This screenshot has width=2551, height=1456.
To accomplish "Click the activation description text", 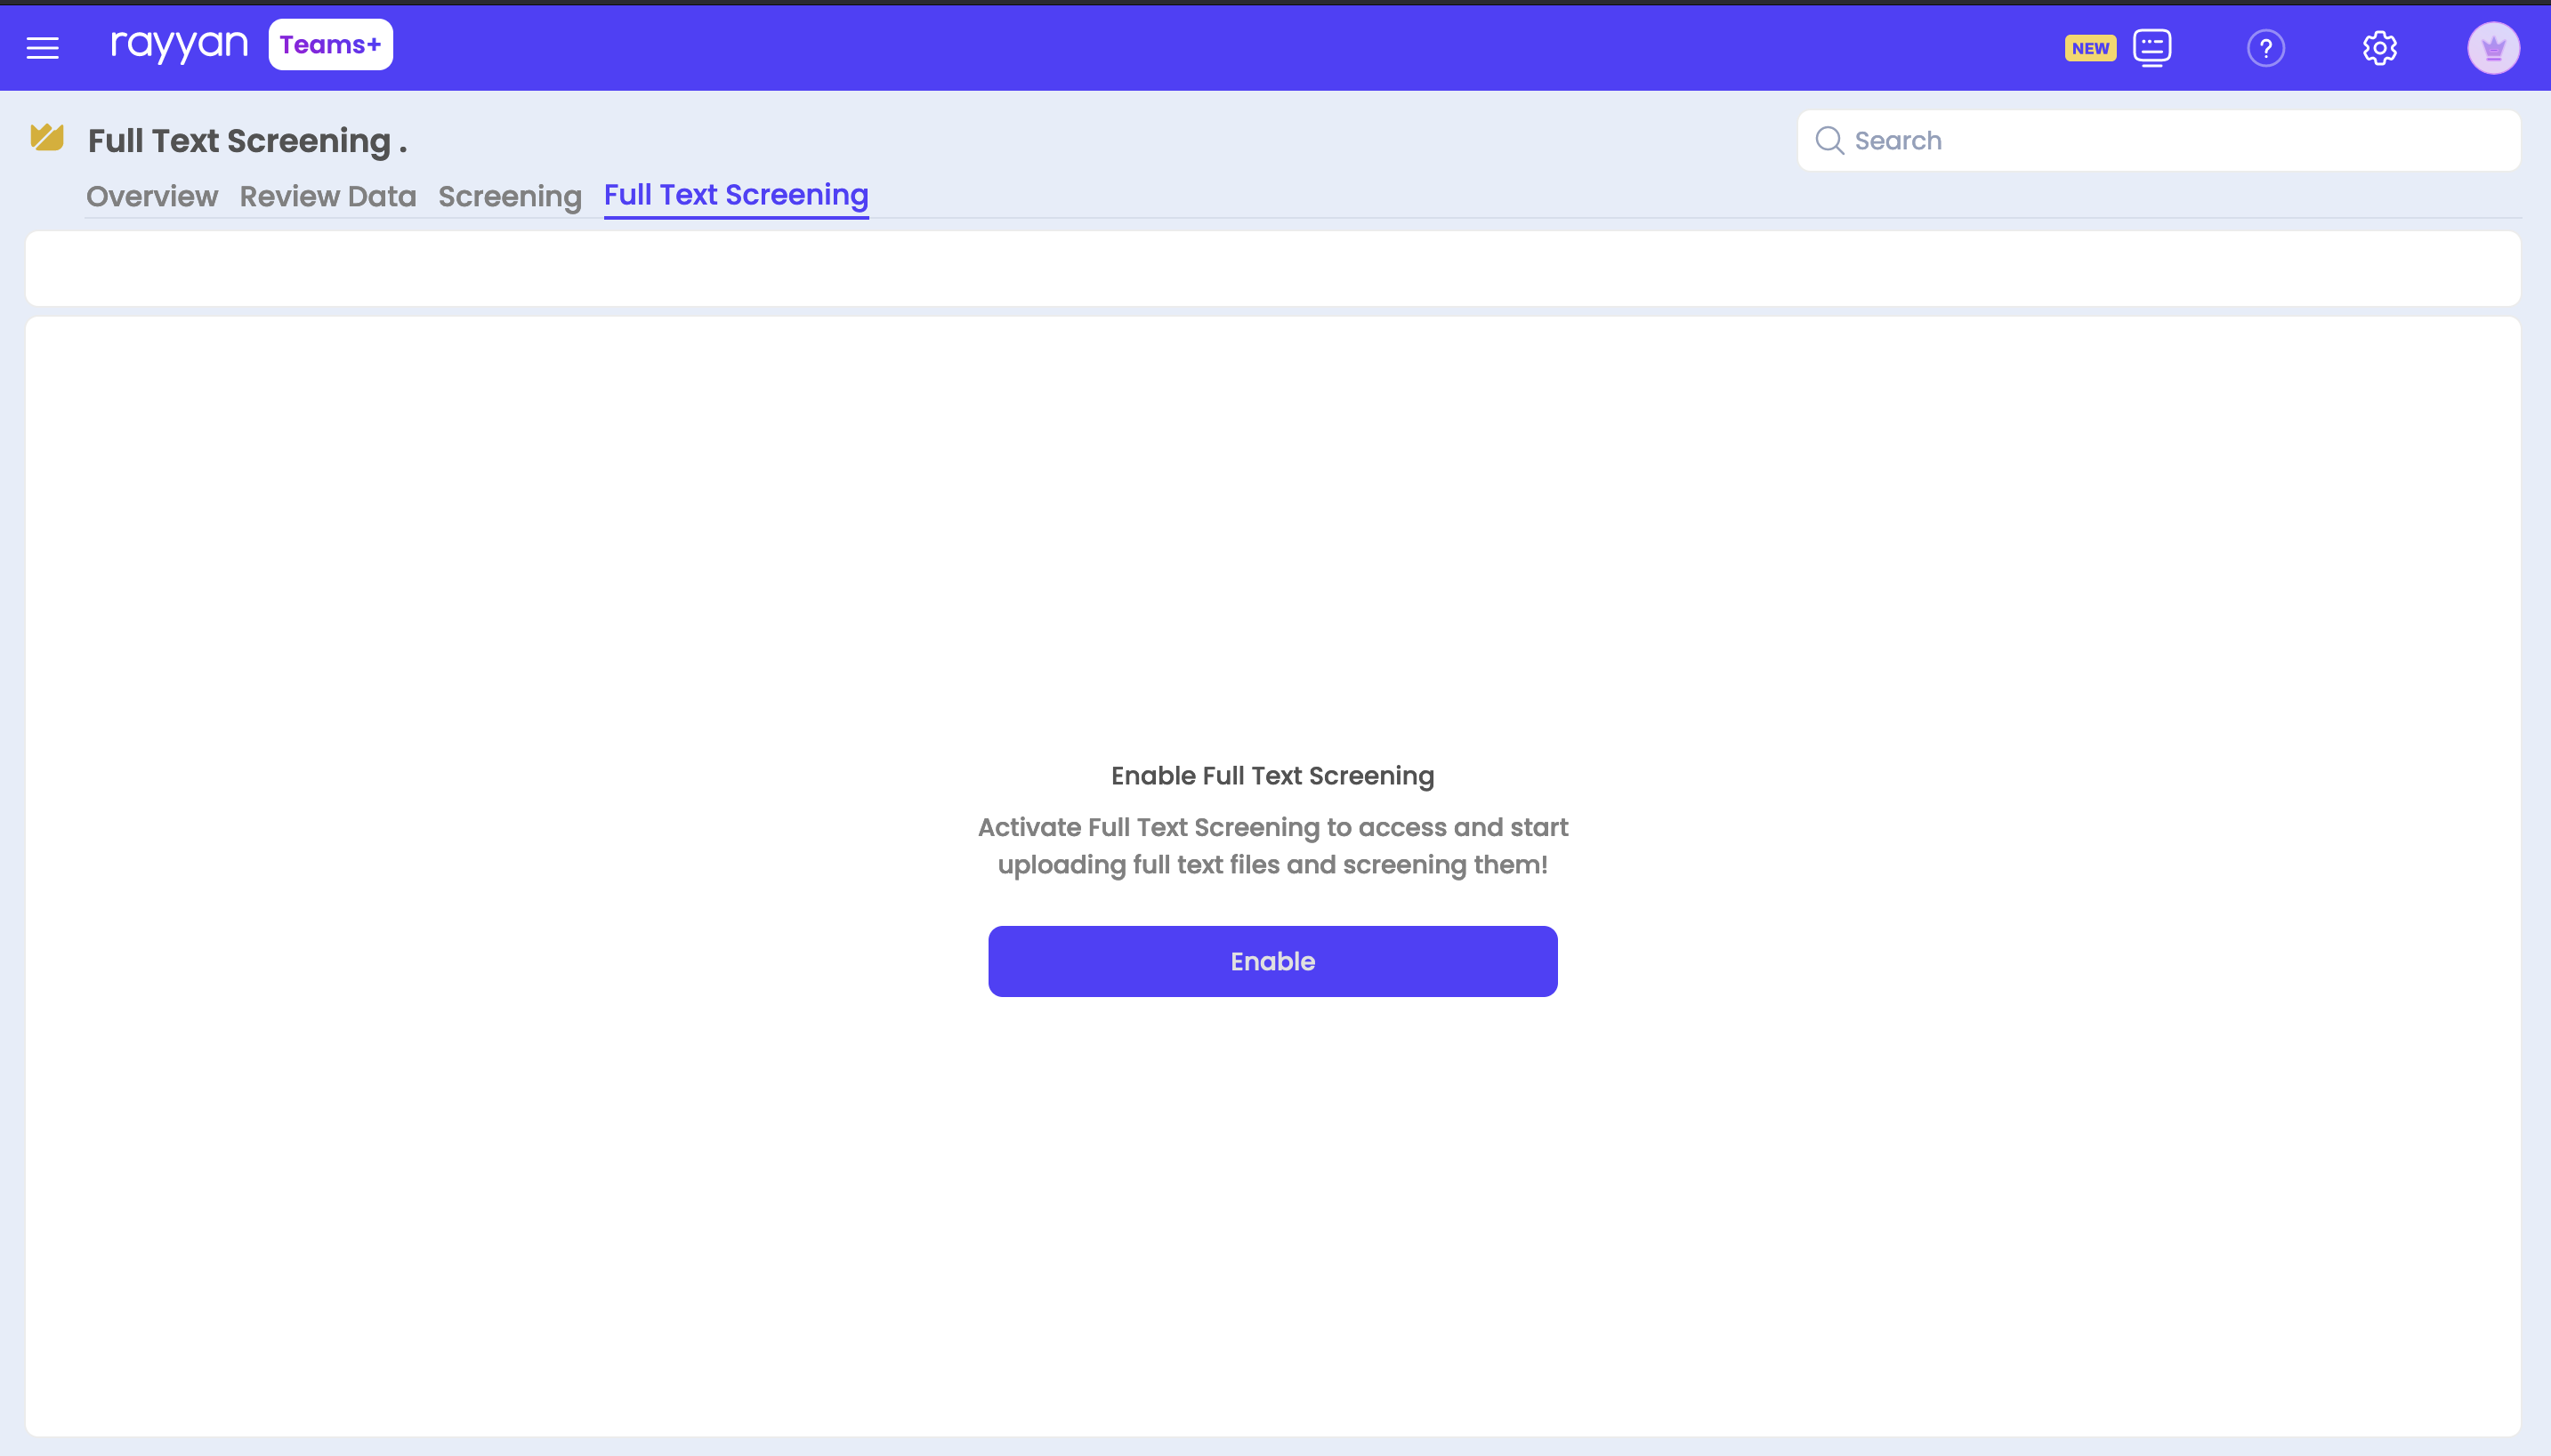I will click(1272, 845).
